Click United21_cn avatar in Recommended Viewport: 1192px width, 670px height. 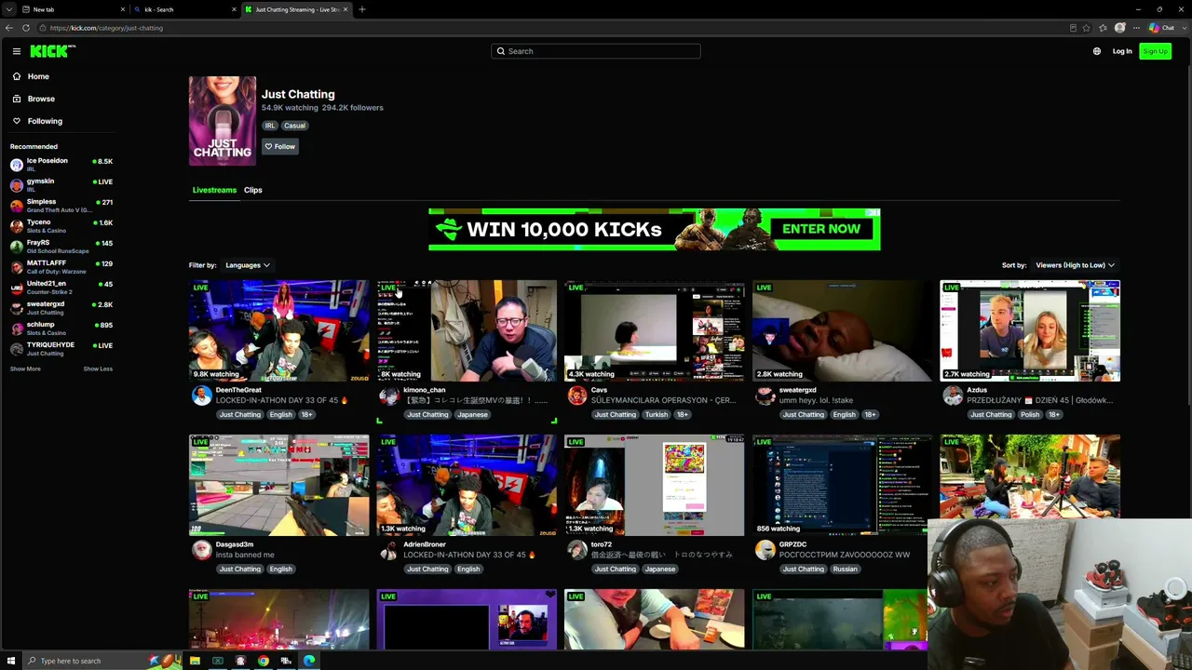(x=17, y=288)
